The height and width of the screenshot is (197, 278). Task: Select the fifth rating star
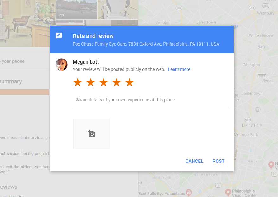pyautogui.click(x=130, y=82)
